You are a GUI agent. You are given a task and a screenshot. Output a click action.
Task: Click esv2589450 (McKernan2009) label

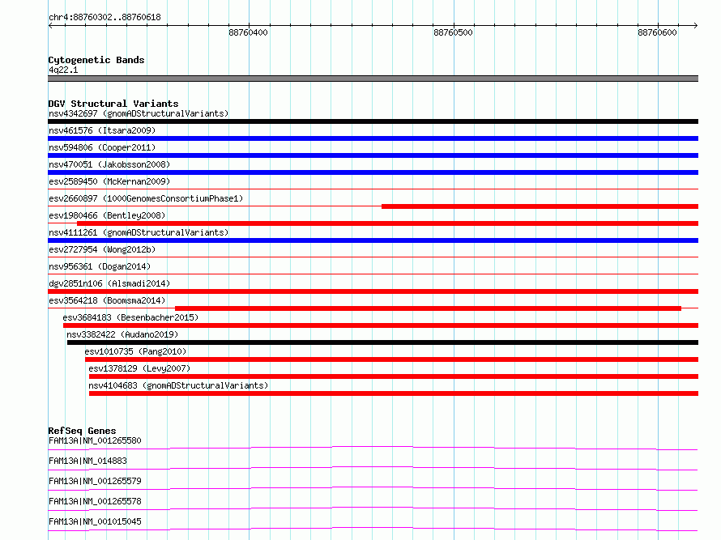(109, 181)
